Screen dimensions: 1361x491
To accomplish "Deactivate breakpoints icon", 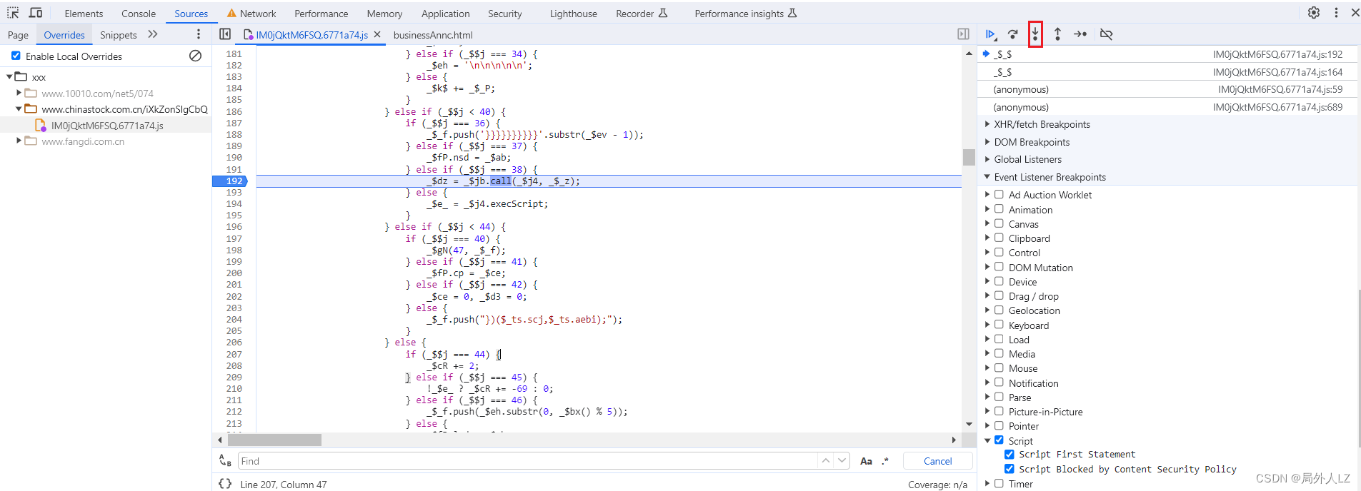I will pyautogui.click(x=1106, y=34).
